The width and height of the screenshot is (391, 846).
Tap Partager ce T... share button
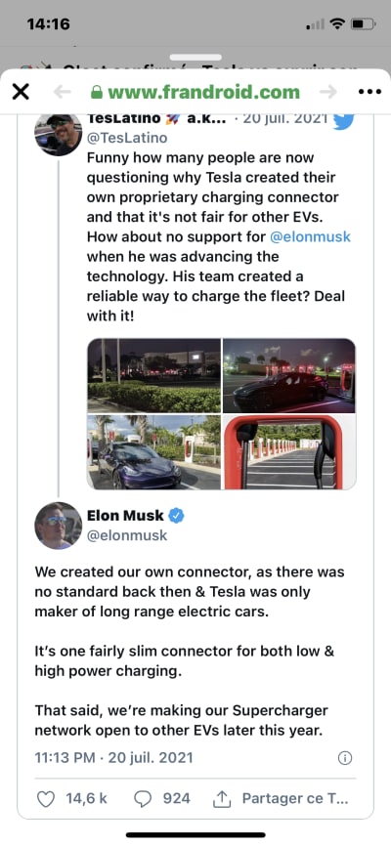[281, 798]
